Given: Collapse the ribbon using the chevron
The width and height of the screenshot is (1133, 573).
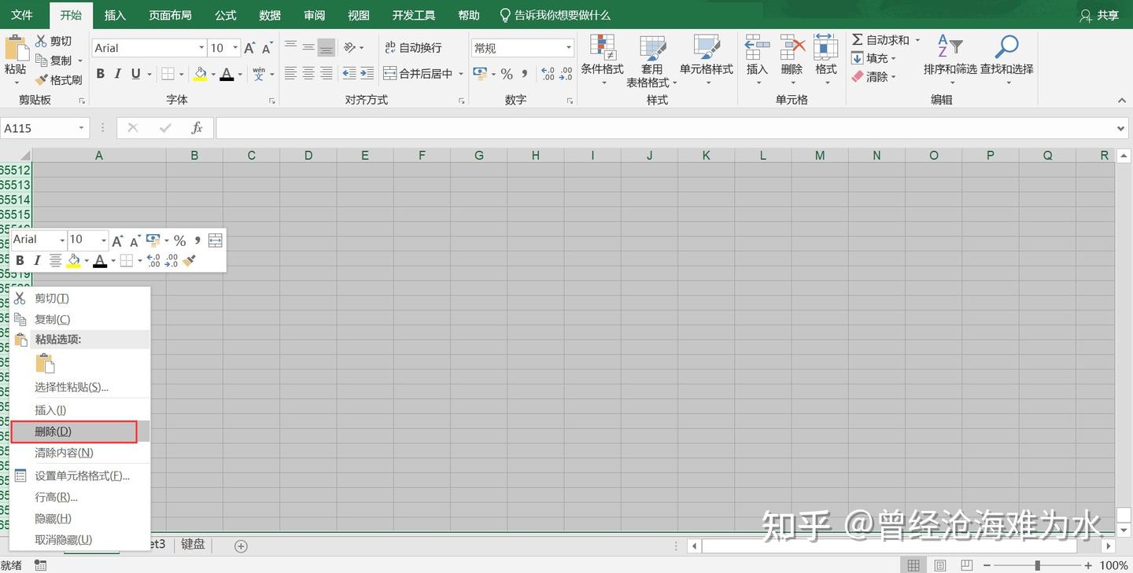Looking at the screenshot, I should tap(1122, 101).
